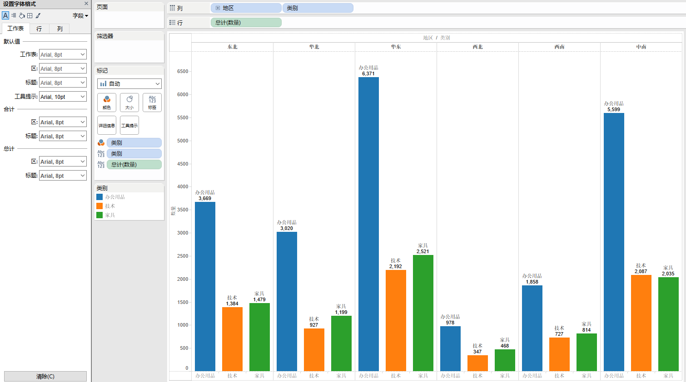Click label icon beside 总计(数量) marks pill
This screenshot has height=382, width=686.
pos(101,164)
